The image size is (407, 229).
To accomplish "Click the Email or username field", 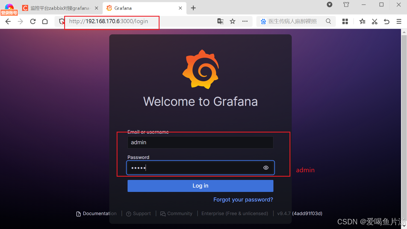I will point(200,142).
